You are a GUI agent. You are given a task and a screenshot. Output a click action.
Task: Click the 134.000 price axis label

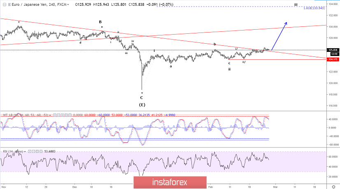(x=333, y=4)
